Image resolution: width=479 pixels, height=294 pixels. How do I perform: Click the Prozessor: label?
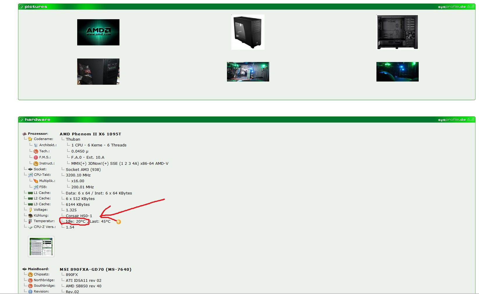pyautogui.click(x=38, y=134)
